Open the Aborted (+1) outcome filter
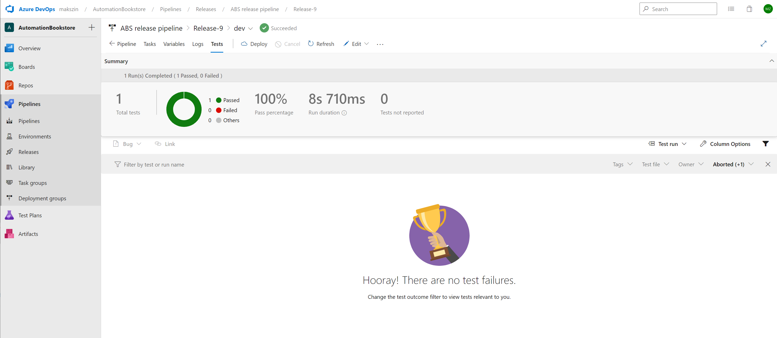Image resolution: width=777 pixels, height=338 pixels. (x=733, y=164)
